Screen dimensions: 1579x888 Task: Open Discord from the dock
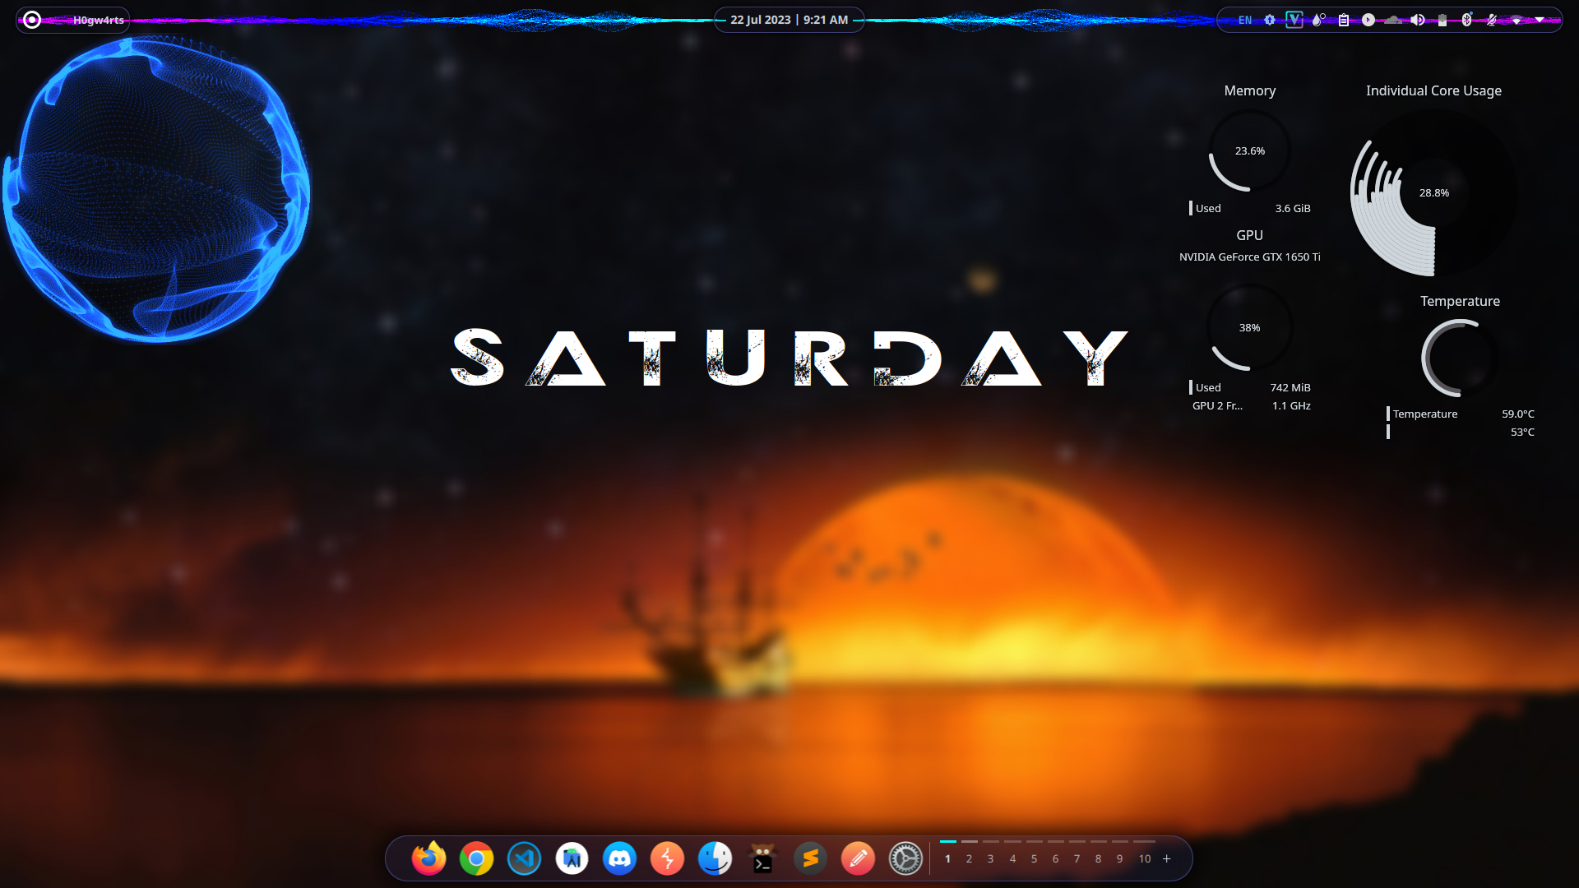(619, 859)
